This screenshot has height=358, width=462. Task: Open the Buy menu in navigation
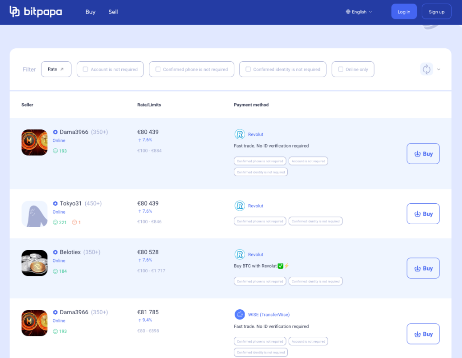coord(90,12)
